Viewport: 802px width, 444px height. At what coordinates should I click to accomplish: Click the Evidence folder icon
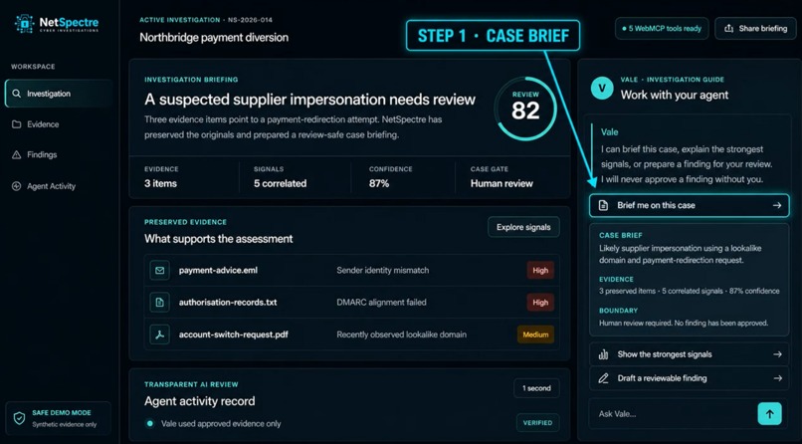[16, 124]
